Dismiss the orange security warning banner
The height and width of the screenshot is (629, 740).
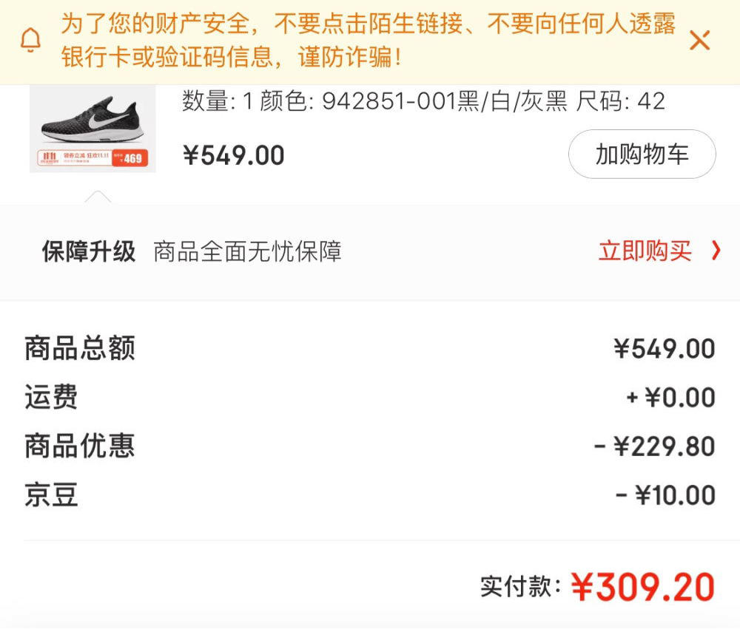pyautogui.click(x=699, y=40)
